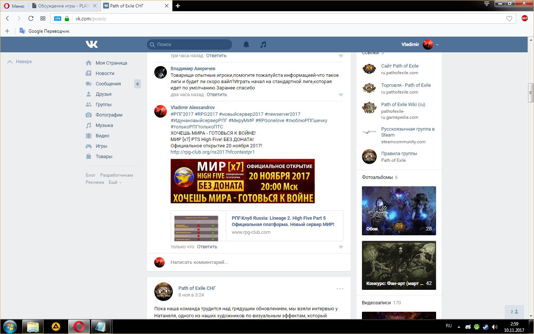Open Владимир Аверичев profile name link
This screenshot has width=534, height=334.
point(193,69)
